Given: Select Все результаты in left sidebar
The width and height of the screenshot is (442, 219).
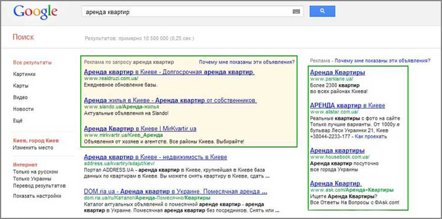Looking at the screenshot, I should click(33, 62).
